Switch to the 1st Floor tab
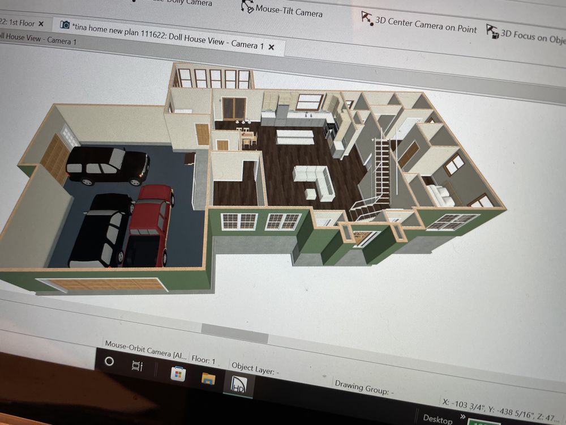Screen dimensions: 566x425 (x=17, y=23)
